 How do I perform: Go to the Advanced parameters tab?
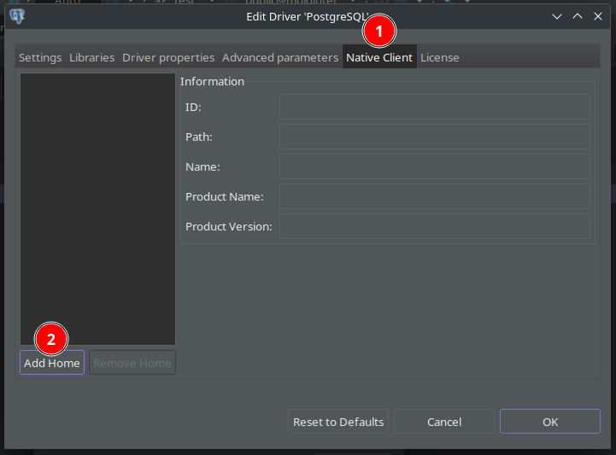coord(280,58)
